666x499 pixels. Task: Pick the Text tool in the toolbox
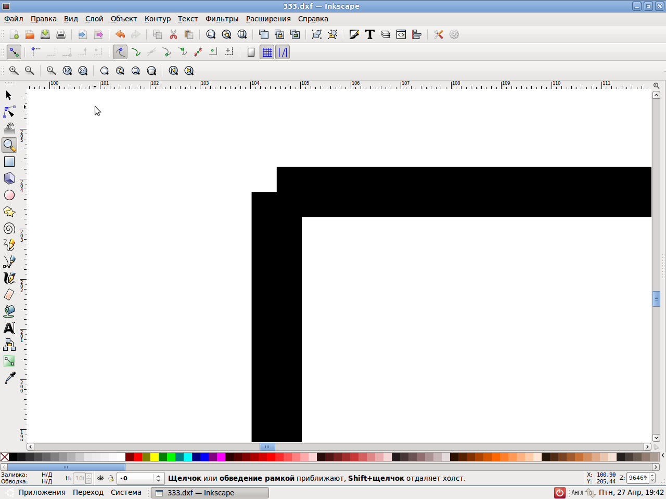click(x=9, y=328)
